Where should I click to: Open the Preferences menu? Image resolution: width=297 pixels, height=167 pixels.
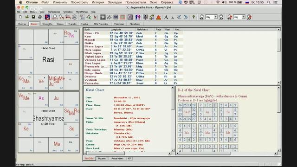(x=54, y=12)
